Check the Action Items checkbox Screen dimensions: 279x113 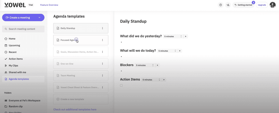pyautogui.click(x=121, y=86)
